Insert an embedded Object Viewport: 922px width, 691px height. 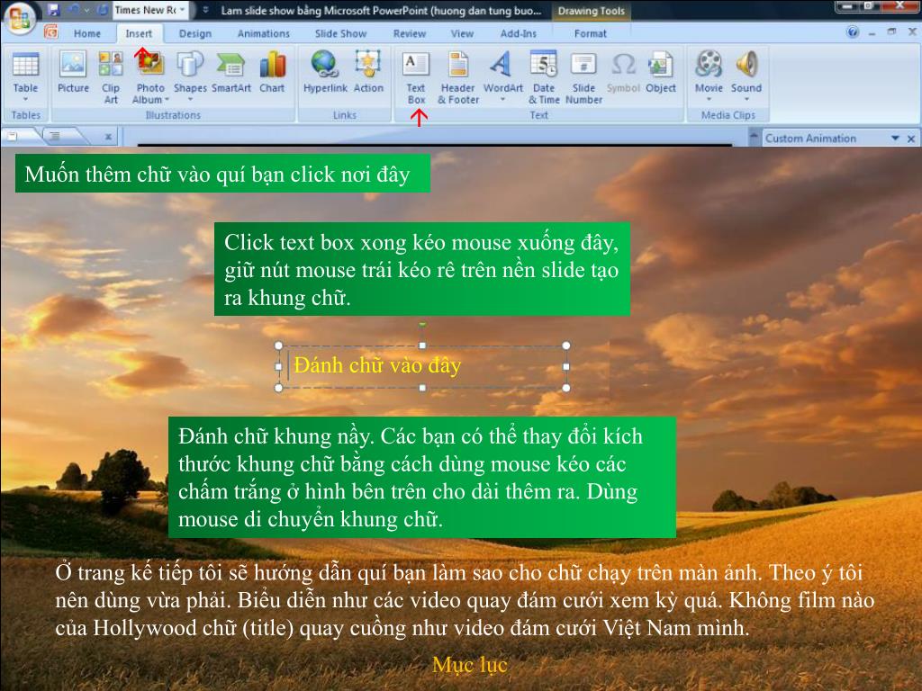point(660,72)
